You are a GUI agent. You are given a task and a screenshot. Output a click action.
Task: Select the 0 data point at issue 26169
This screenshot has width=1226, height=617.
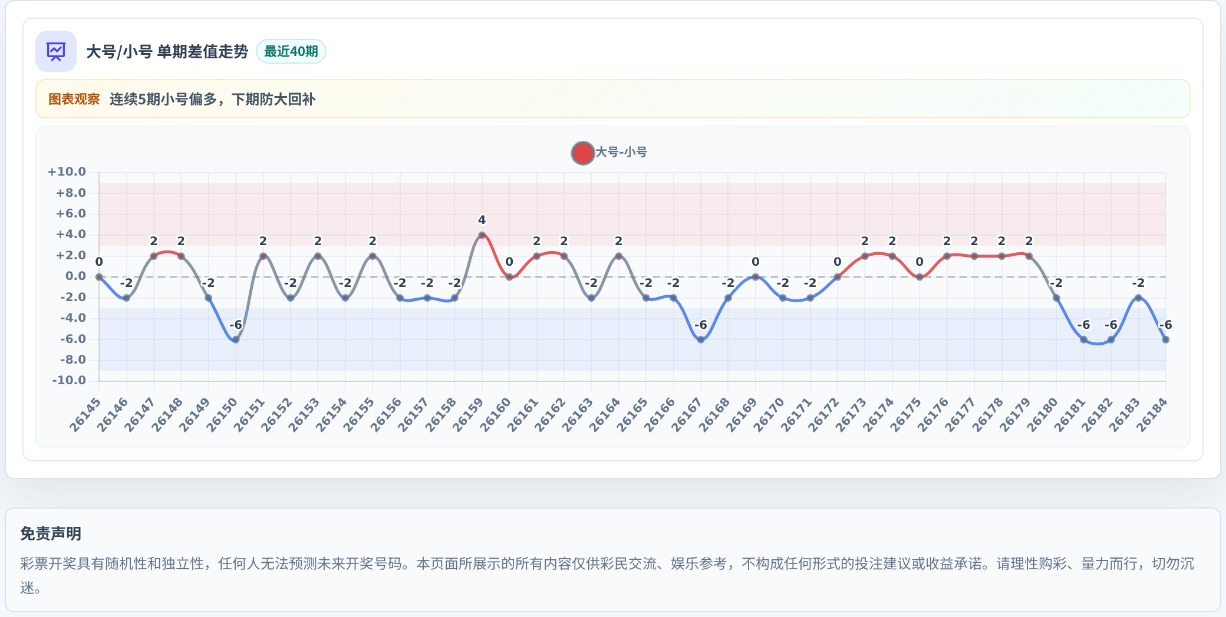[755, 277]
